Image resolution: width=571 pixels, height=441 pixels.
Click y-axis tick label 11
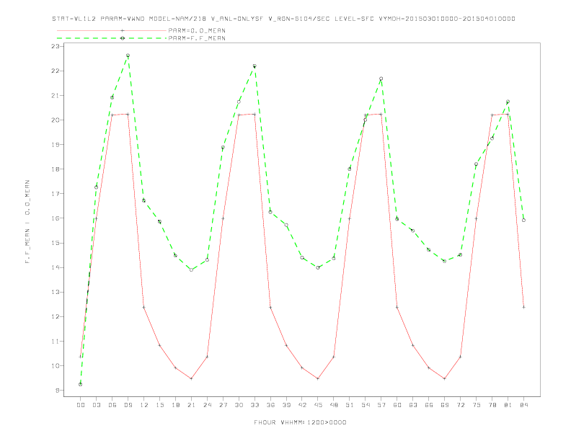[x=55, y=341]
